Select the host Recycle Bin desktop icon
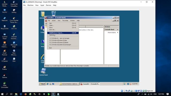171x96 pixels. click(x=5, y=27)
